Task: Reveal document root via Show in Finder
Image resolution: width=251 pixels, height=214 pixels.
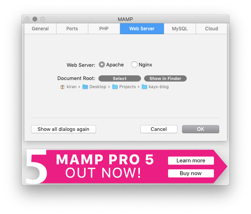Action: (165, 78)
